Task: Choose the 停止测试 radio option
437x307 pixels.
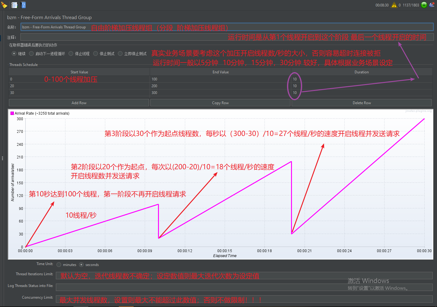Action: (x=95, y=54)
